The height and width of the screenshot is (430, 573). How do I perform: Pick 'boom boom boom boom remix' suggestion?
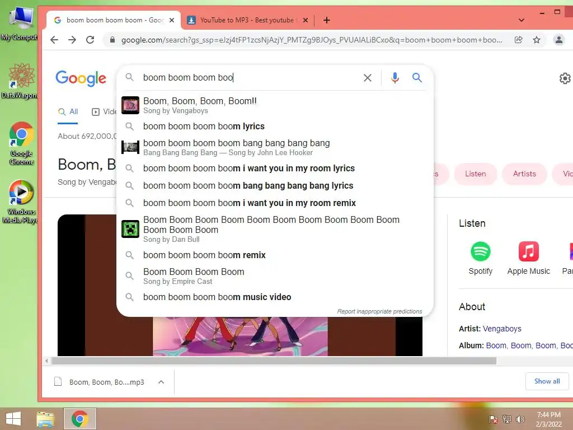click(275, 255)
